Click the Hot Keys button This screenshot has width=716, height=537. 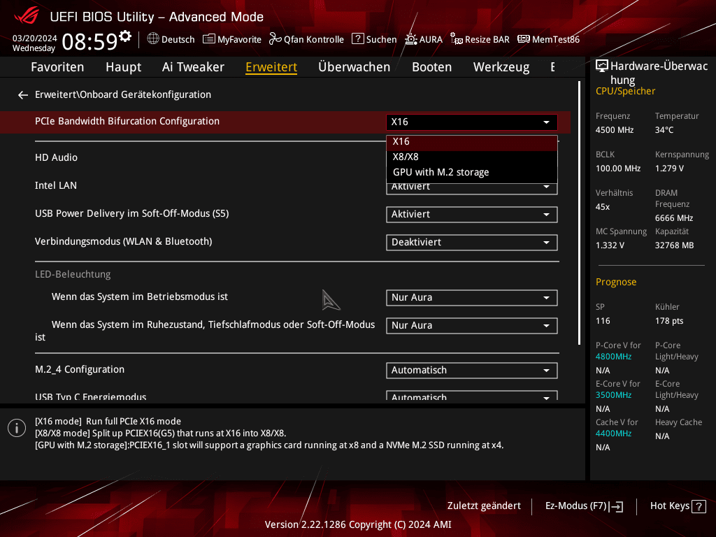click(678, 506)
